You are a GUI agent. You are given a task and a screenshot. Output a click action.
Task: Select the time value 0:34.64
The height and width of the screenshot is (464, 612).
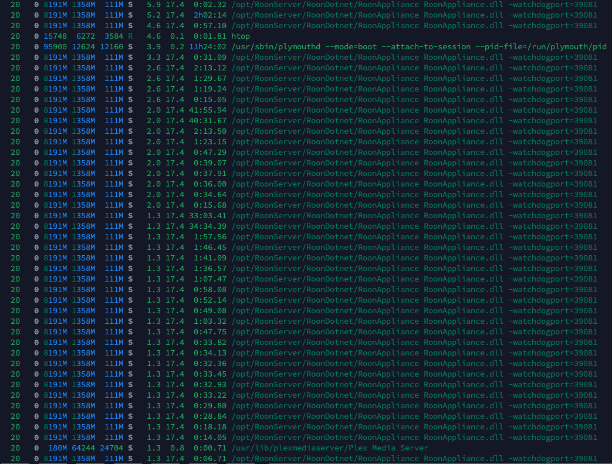(210, 194)
